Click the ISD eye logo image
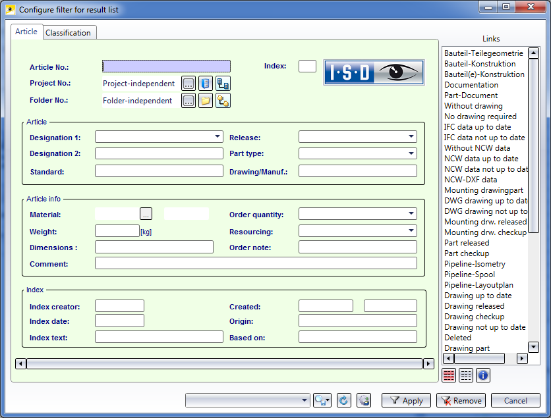The width and height of the screenshot is (551, 418). 374,72
